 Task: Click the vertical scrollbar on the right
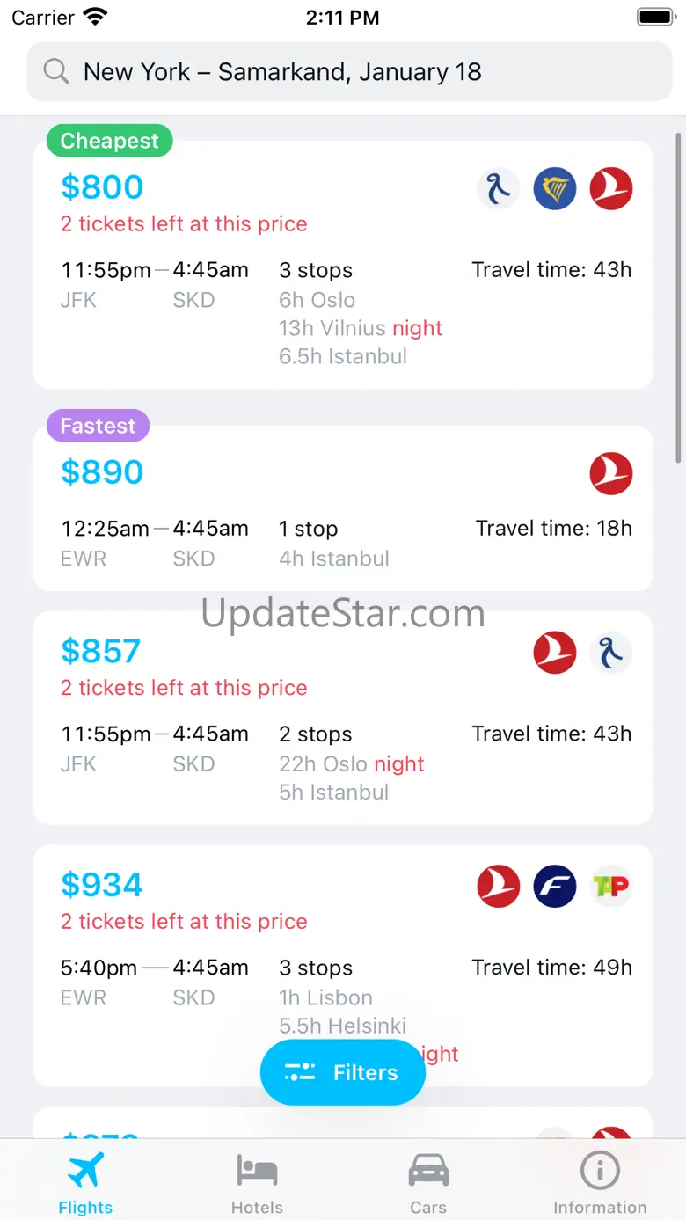[677, 299]
